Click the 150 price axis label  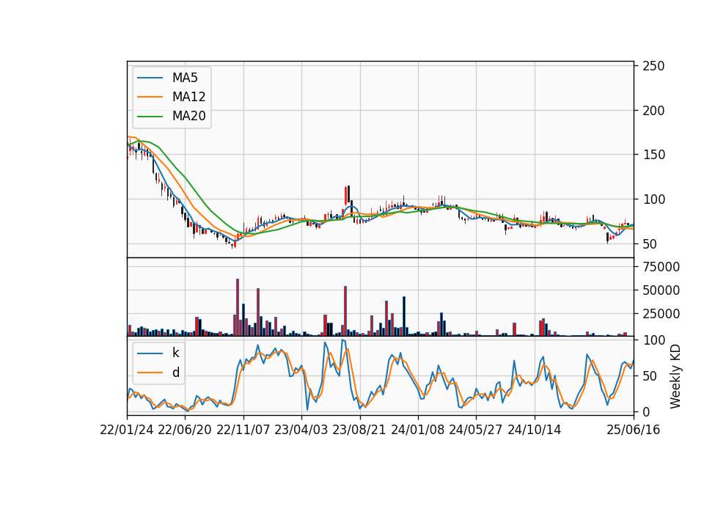coord(653,155)
